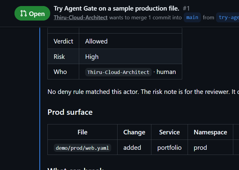Click the demo/prod/web.yaml file path

coord(82,148)
